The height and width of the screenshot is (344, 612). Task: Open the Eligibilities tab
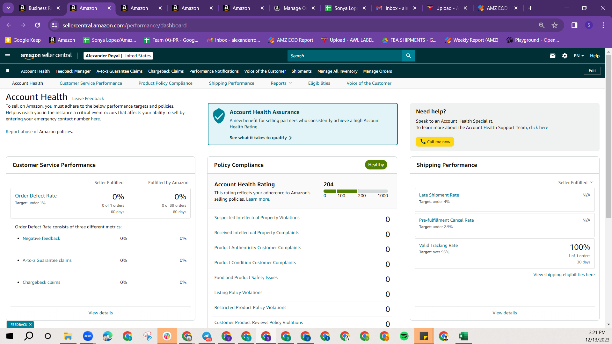pyautogui.click(x=319, y=83)
